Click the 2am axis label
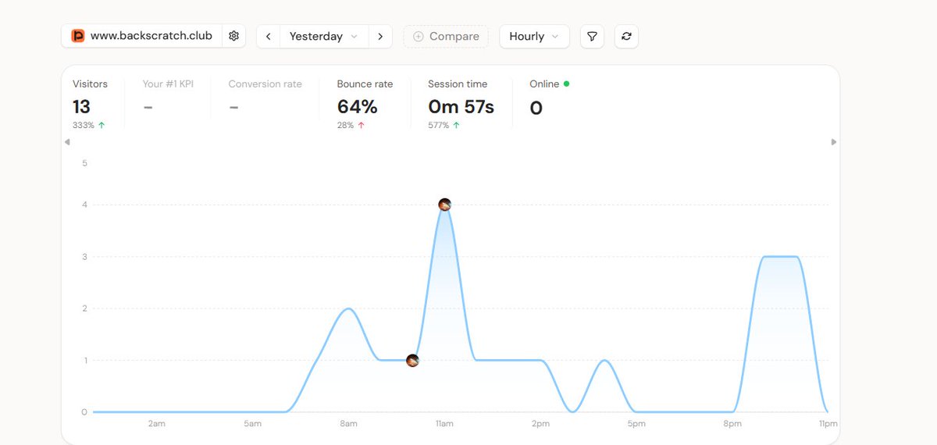This screenshot has height=445, width=937. pyautogui.click(x=156, y=424)
